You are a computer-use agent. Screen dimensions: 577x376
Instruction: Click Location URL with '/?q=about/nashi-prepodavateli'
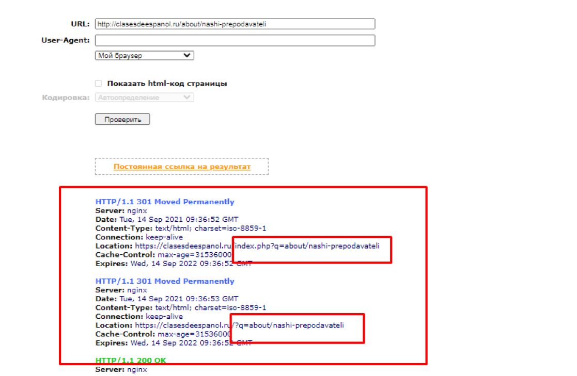[239, 325]
